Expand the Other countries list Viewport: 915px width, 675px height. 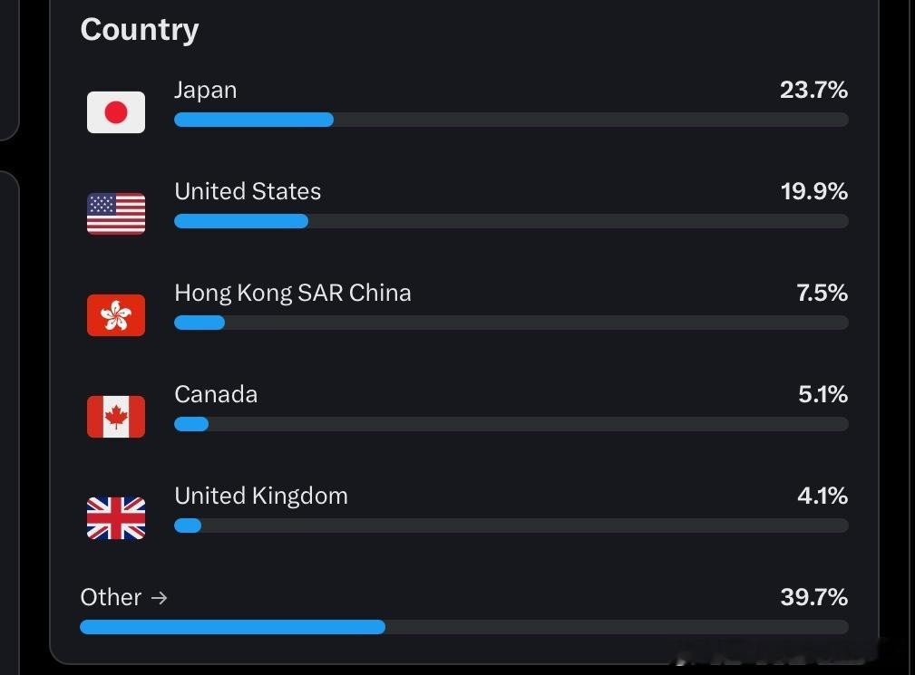[123, 597]
